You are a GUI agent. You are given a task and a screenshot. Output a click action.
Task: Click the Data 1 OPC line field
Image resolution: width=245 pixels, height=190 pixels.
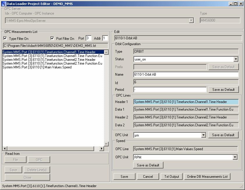pyautogui.click(x=186, y=109)
